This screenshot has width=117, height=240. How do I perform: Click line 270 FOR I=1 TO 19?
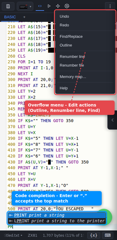click(29, 62)
